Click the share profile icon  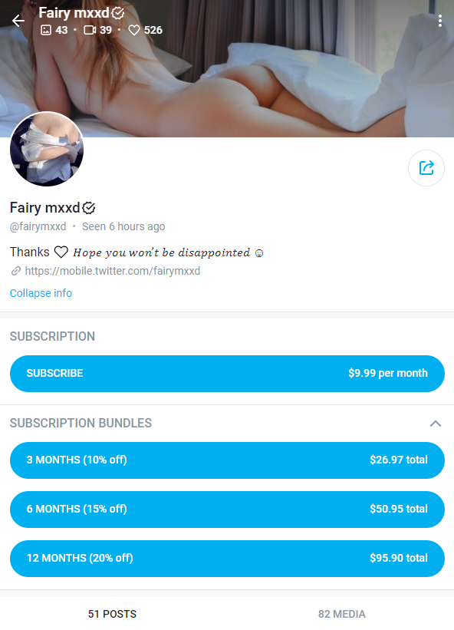[x=426, y=168]
